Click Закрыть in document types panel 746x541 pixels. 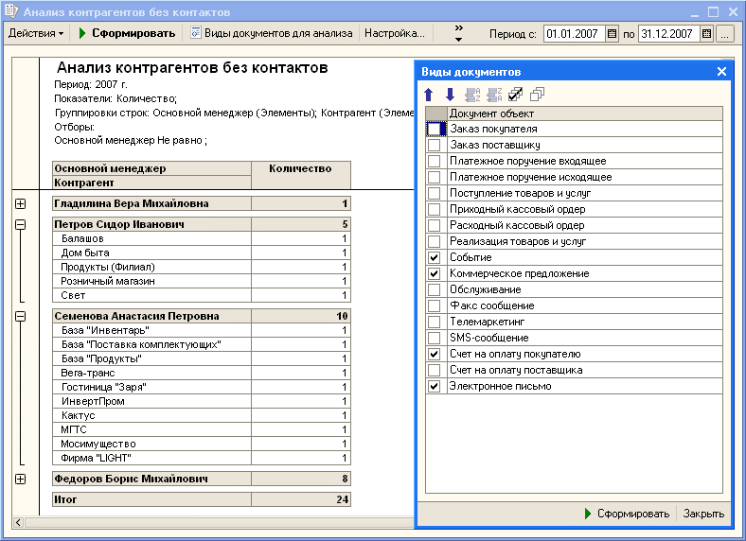coord(703,514)
